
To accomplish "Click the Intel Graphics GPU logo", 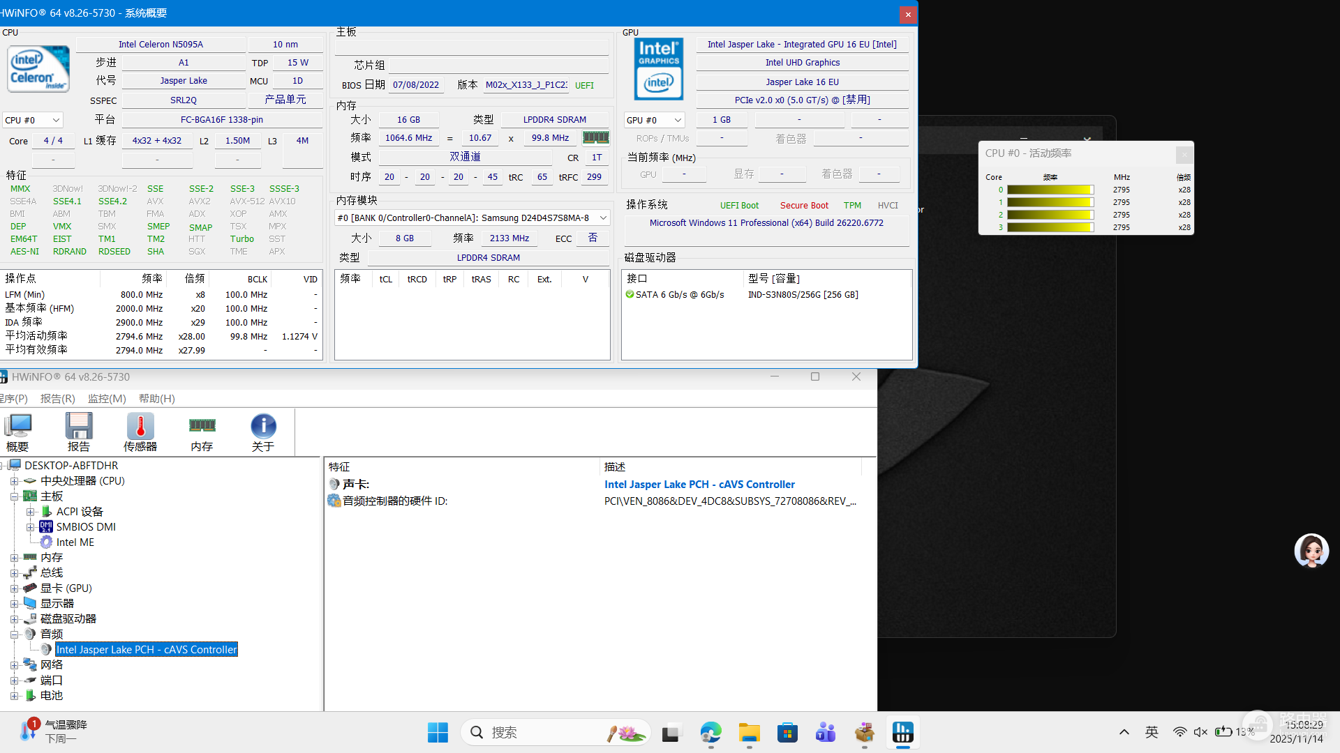I will [x=659, y=69].
